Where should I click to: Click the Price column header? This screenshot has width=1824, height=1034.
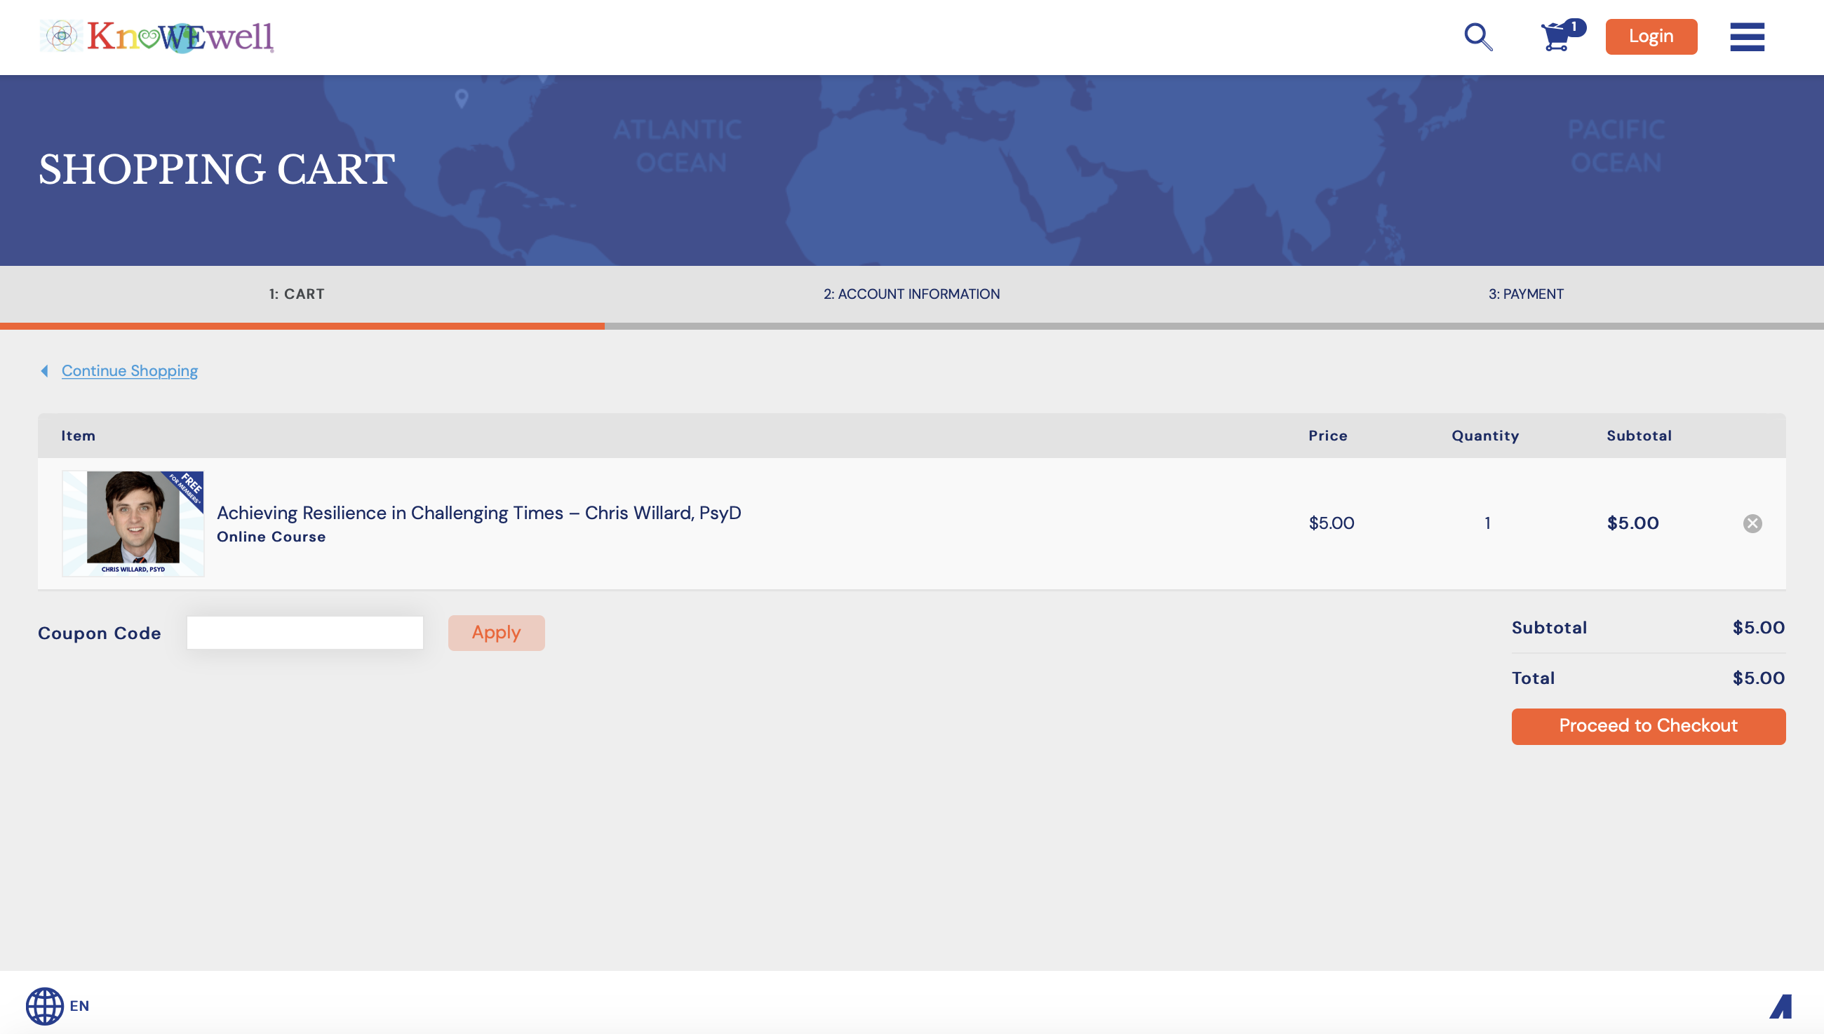point(1328,436)
